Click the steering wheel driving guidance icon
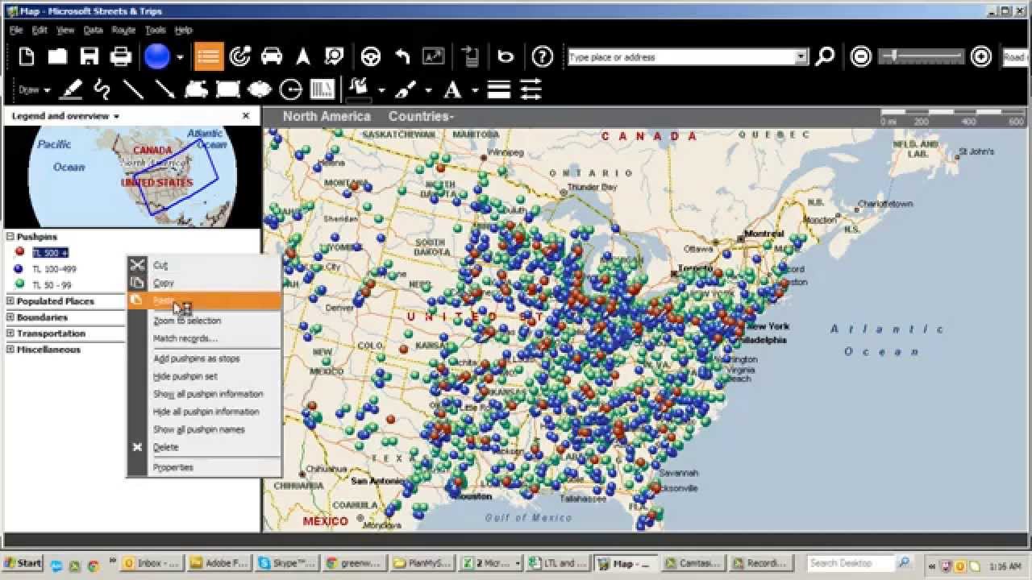Image resolution: width=1032 pixels, height=580 pixels. point(370,56)
